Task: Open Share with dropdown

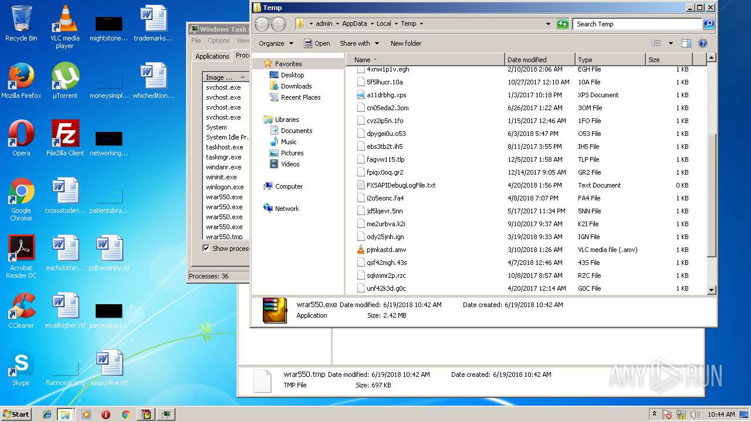Action: click(359, 43)
